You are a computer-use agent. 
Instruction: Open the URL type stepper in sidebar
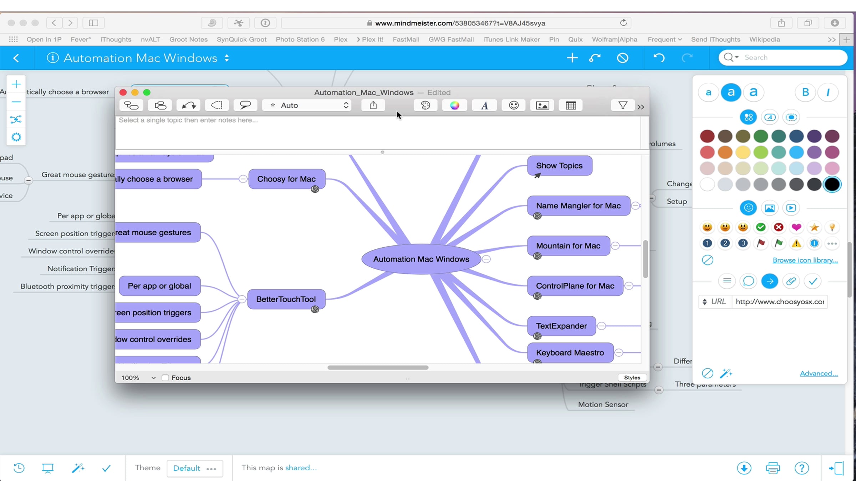(x=704, y=302)
